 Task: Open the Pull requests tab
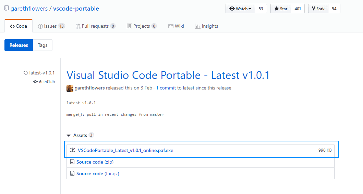(96, 26)
